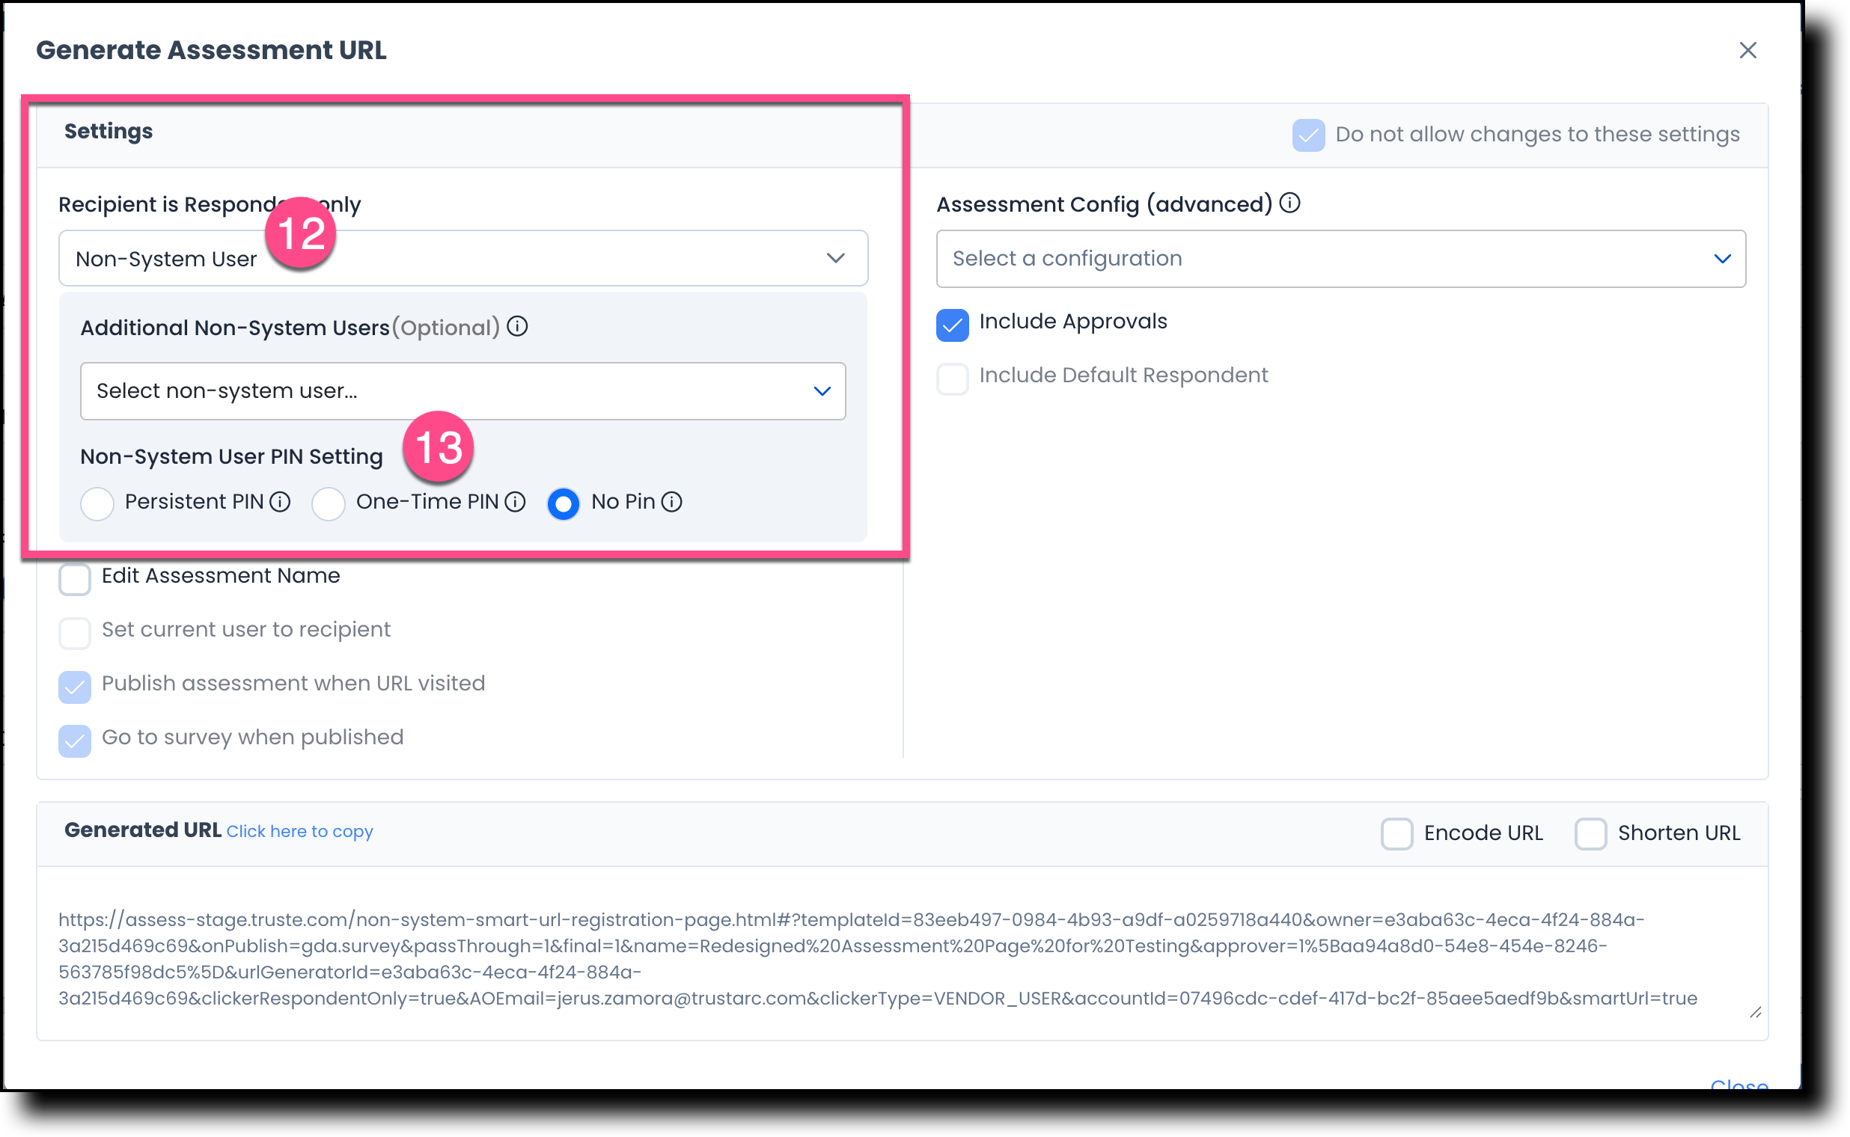Close the Generate Assessment URL dialog
This screenshot has width=1850, height=1137.
click(1747, 50)
